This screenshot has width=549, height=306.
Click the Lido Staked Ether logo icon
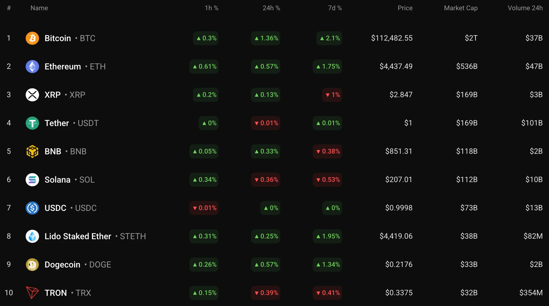click(x=32, y=236)
